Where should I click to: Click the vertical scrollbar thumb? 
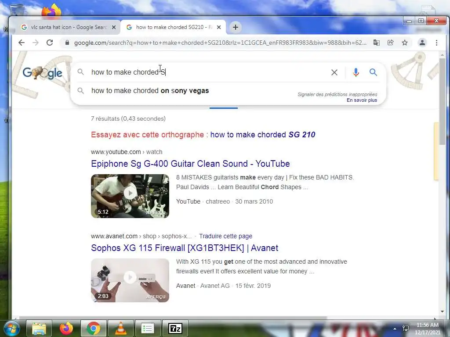click(x=442, y=102)
